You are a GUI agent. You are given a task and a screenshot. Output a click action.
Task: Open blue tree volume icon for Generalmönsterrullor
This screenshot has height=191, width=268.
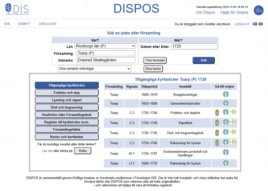[226, 103]
